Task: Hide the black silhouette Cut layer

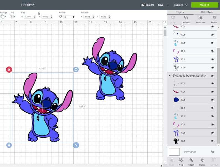Action: [x=212, y=141]
